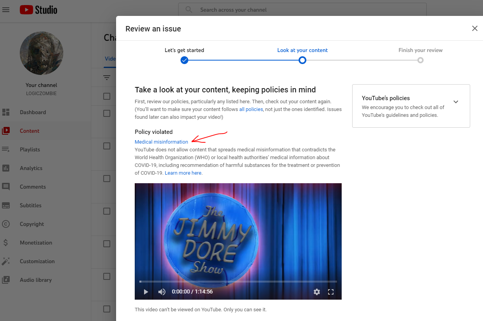Click the 'Learn more here' link
The width and height of the screenshot is (483, 321).
[184, 173]
